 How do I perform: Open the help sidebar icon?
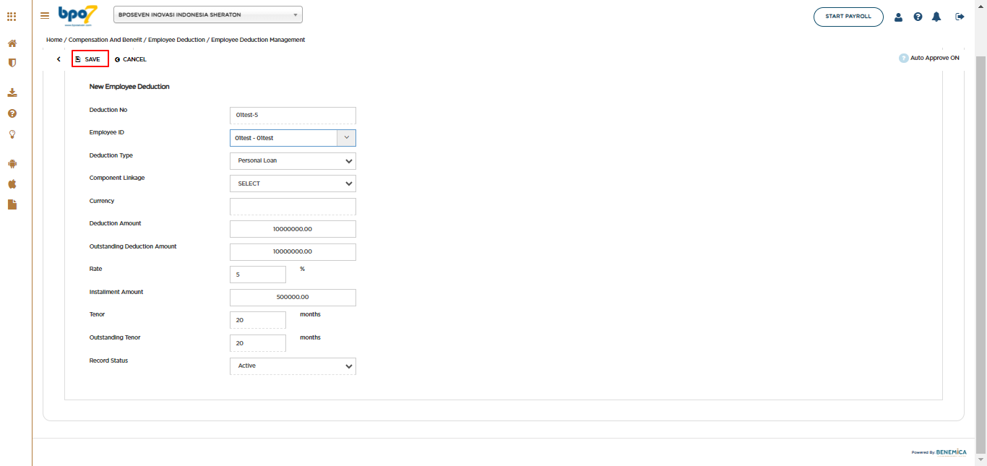tap(12, 113)
